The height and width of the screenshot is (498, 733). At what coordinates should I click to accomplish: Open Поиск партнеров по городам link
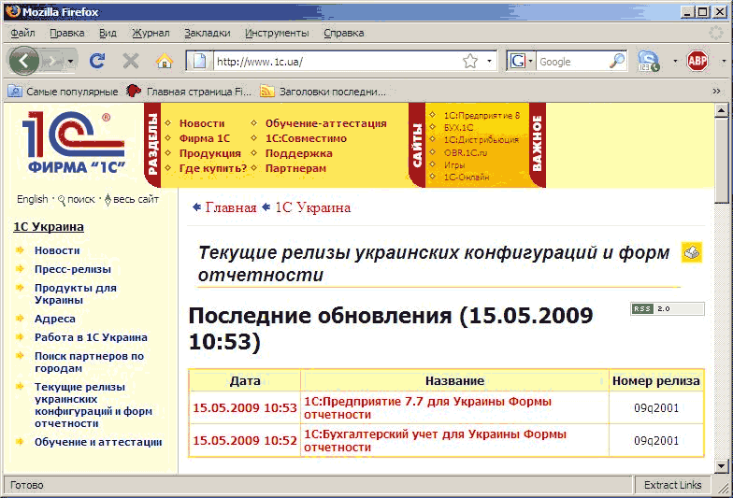click(x=89, y=363)
